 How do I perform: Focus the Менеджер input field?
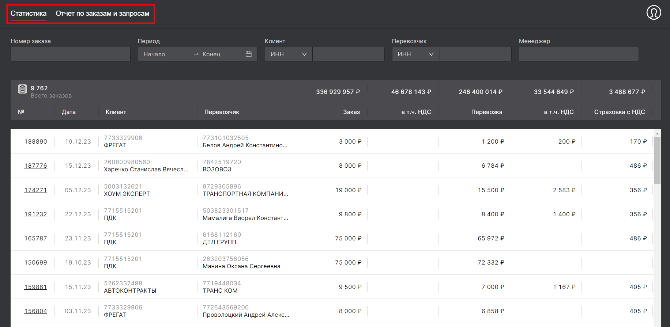point(579,54)
